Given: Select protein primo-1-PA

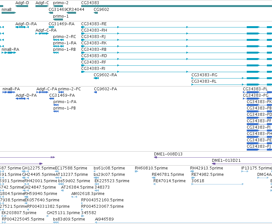Looking at the screenshot, I should [65, 102].
